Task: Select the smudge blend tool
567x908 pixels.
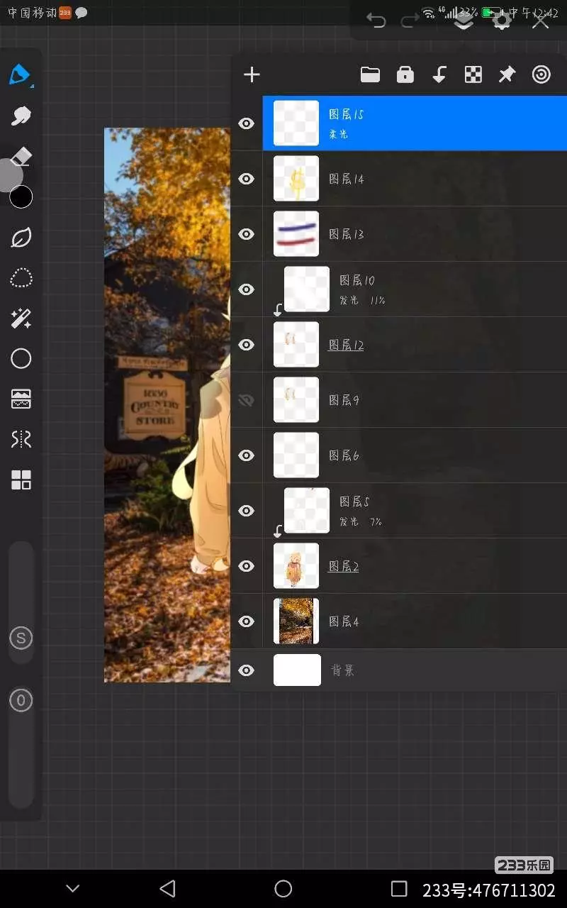Action: [21, 116]
